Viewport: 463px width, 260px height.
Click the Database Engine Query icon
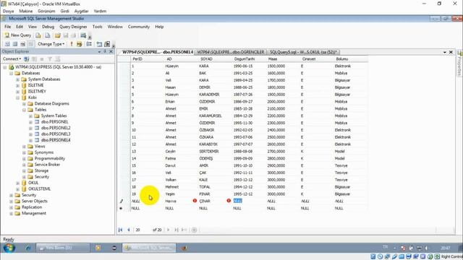tap(38, 35)
